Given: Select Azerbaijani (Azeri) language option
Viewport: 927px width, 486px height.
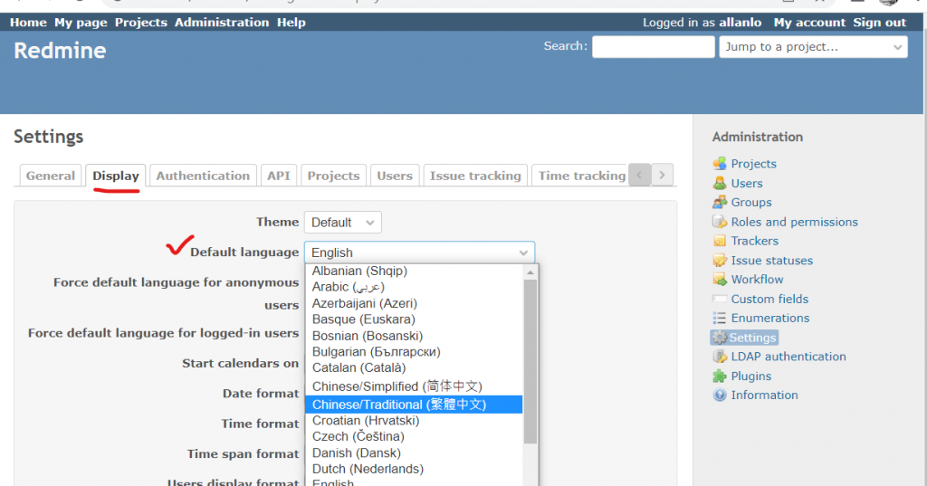Looking at the screenshot, I should (x=414, y=303).
